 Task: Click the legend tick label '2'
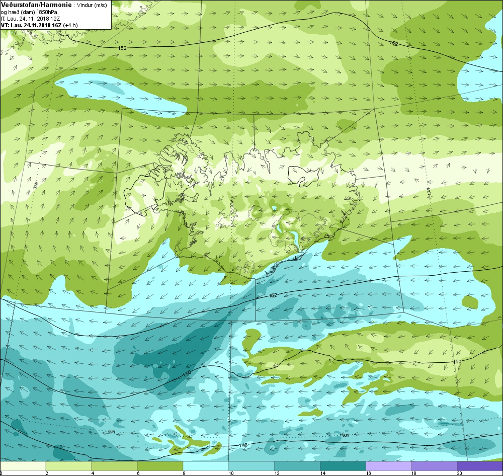[x=47, y=473]
